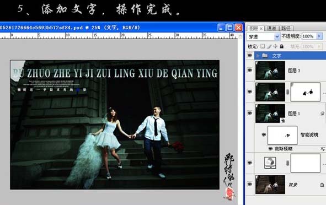Screen dimensions: 326x205
Task: Click the lock all padlock icon
Action: (282, 46)
